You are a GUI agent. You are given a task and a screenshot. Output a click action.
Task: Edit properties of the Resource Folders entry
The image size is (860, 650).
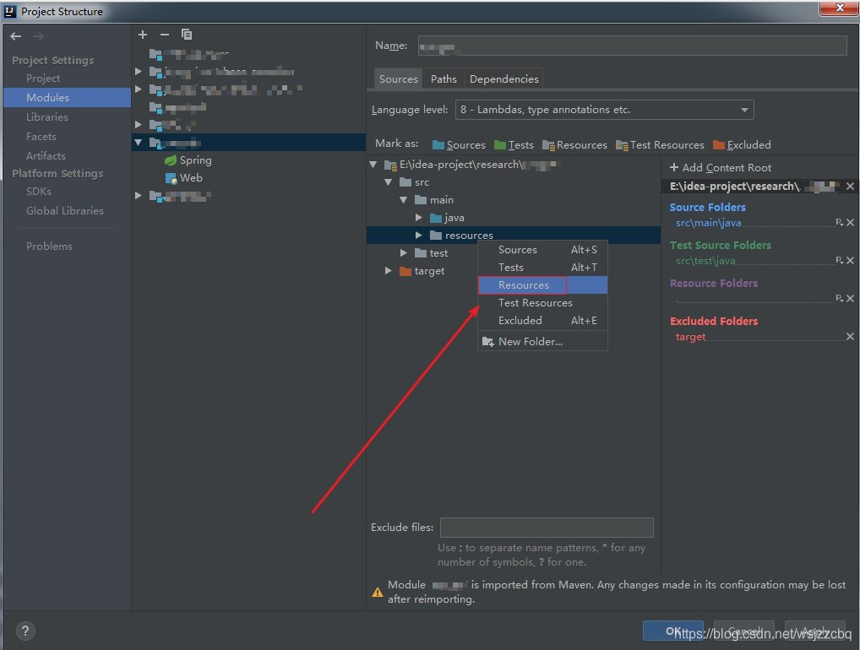pos(840,298)
